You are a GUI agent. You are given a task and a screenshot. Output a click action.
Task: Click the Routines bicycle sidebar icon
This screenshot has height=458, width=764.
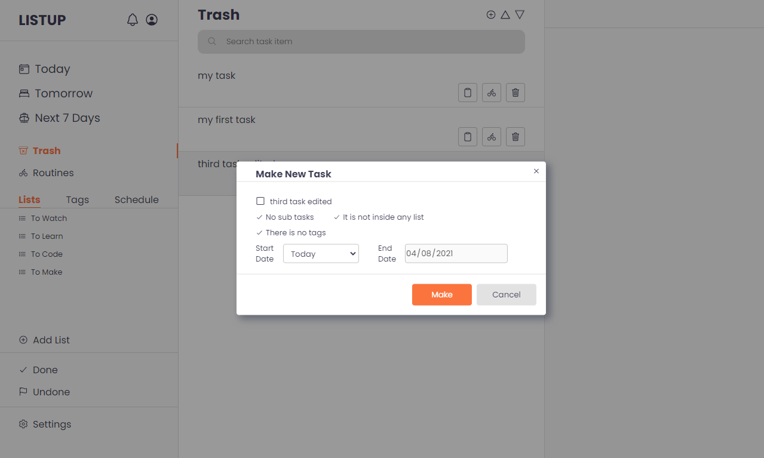[x=23, y=173]
